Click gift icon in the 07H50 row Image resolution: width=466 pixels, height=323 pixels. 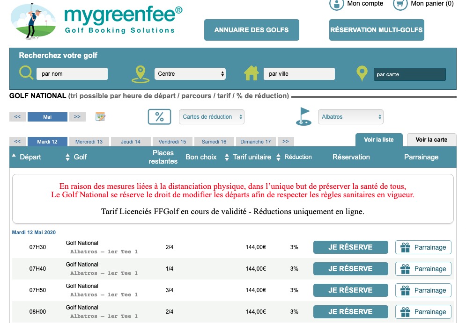(x=406, y=290)
